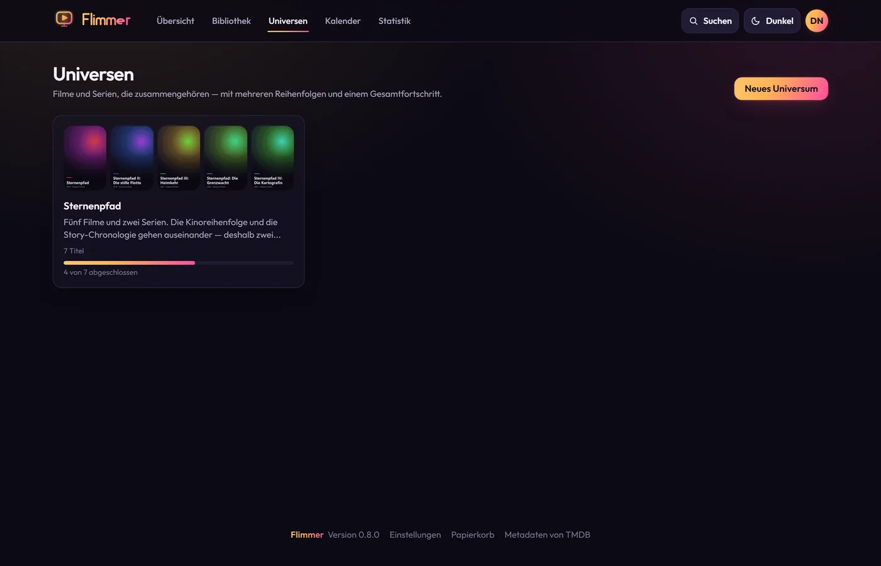The height and width of the screenshot is (566, 881).
Task: Open Einstellungen in the footer
Action: [415, 535]
